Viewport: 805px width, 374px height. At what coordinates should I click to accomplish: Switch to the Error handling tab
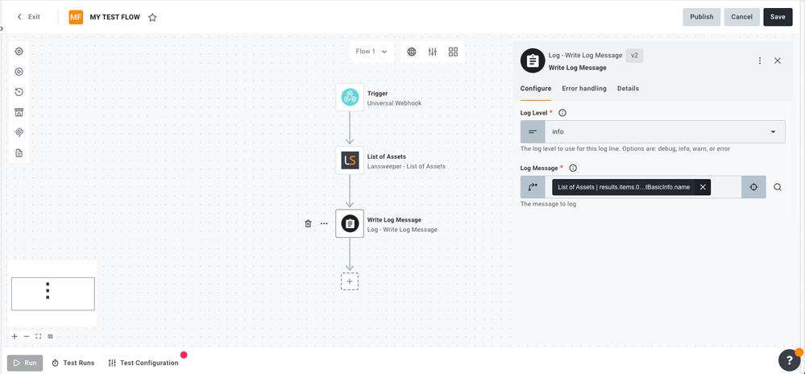[x=584, y=89]
